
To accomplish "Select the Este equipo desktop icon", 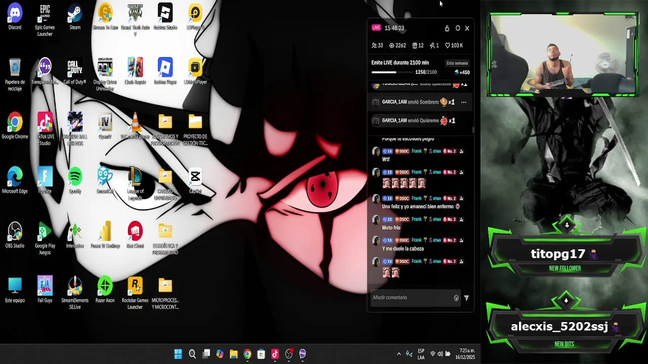I will point(15,290).
